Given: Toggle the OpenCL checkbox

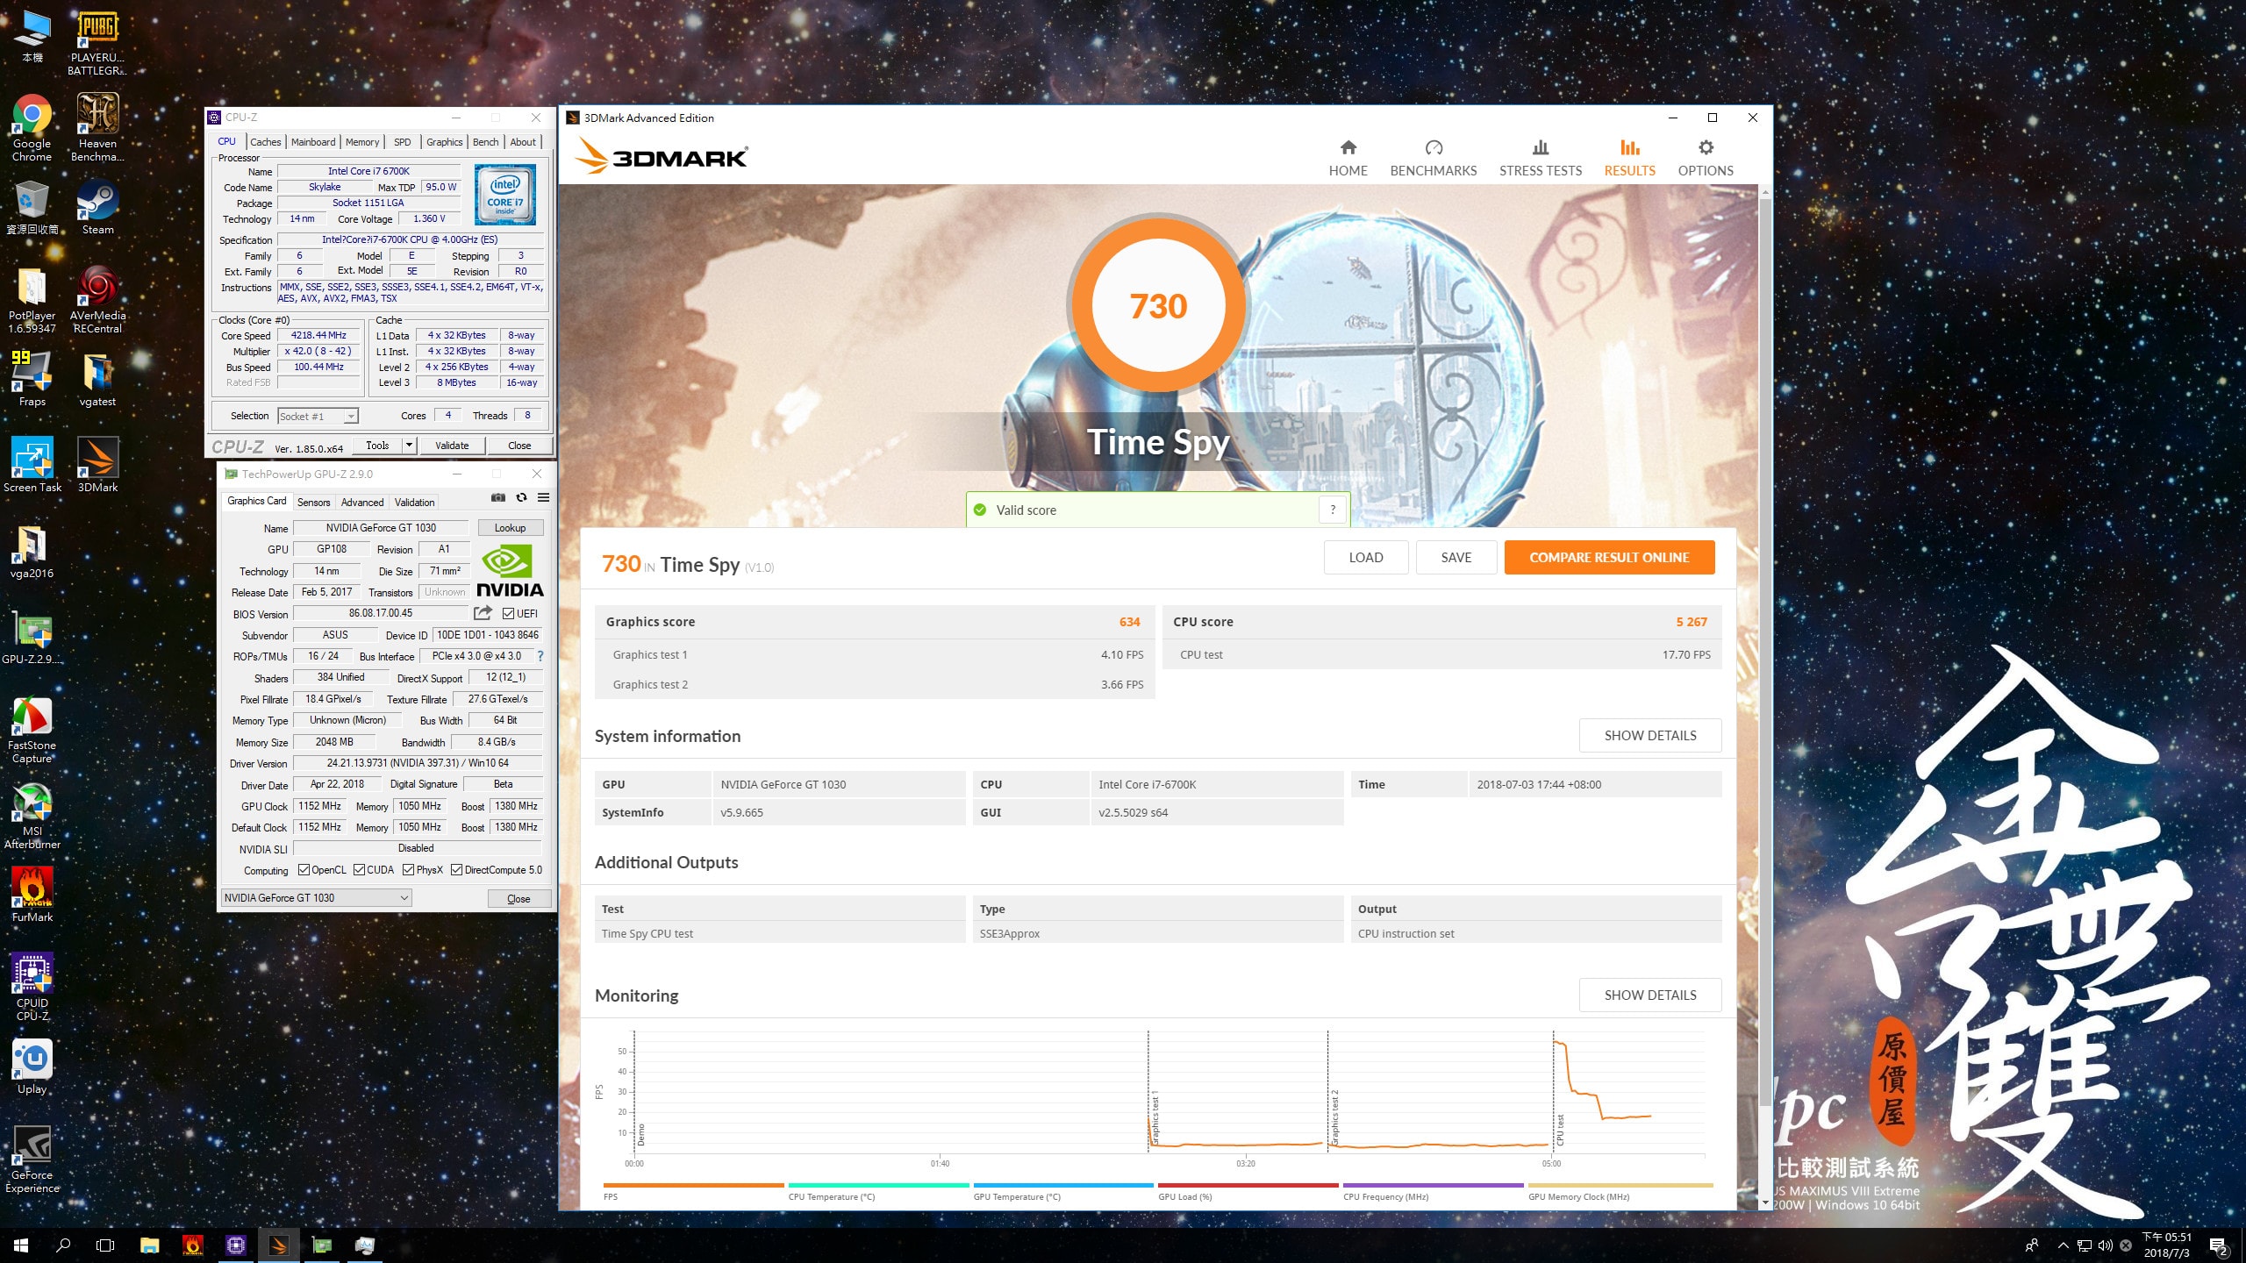Looking at the screenshot, I should [304, 870].
